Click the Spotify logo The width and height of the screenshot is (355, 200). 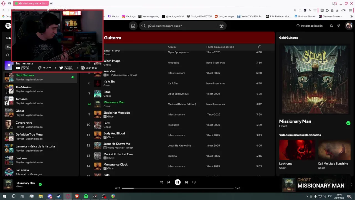pos(8,26)
